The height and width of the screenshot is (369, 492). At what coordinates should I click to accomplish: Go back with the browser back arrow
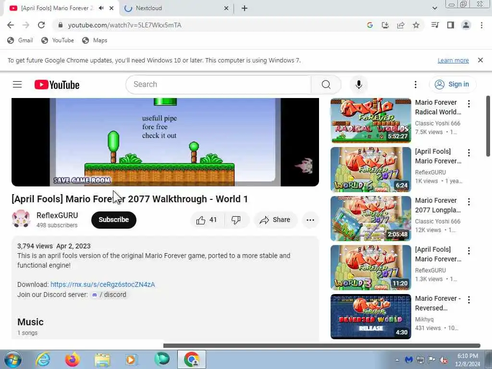pos(11,25)
